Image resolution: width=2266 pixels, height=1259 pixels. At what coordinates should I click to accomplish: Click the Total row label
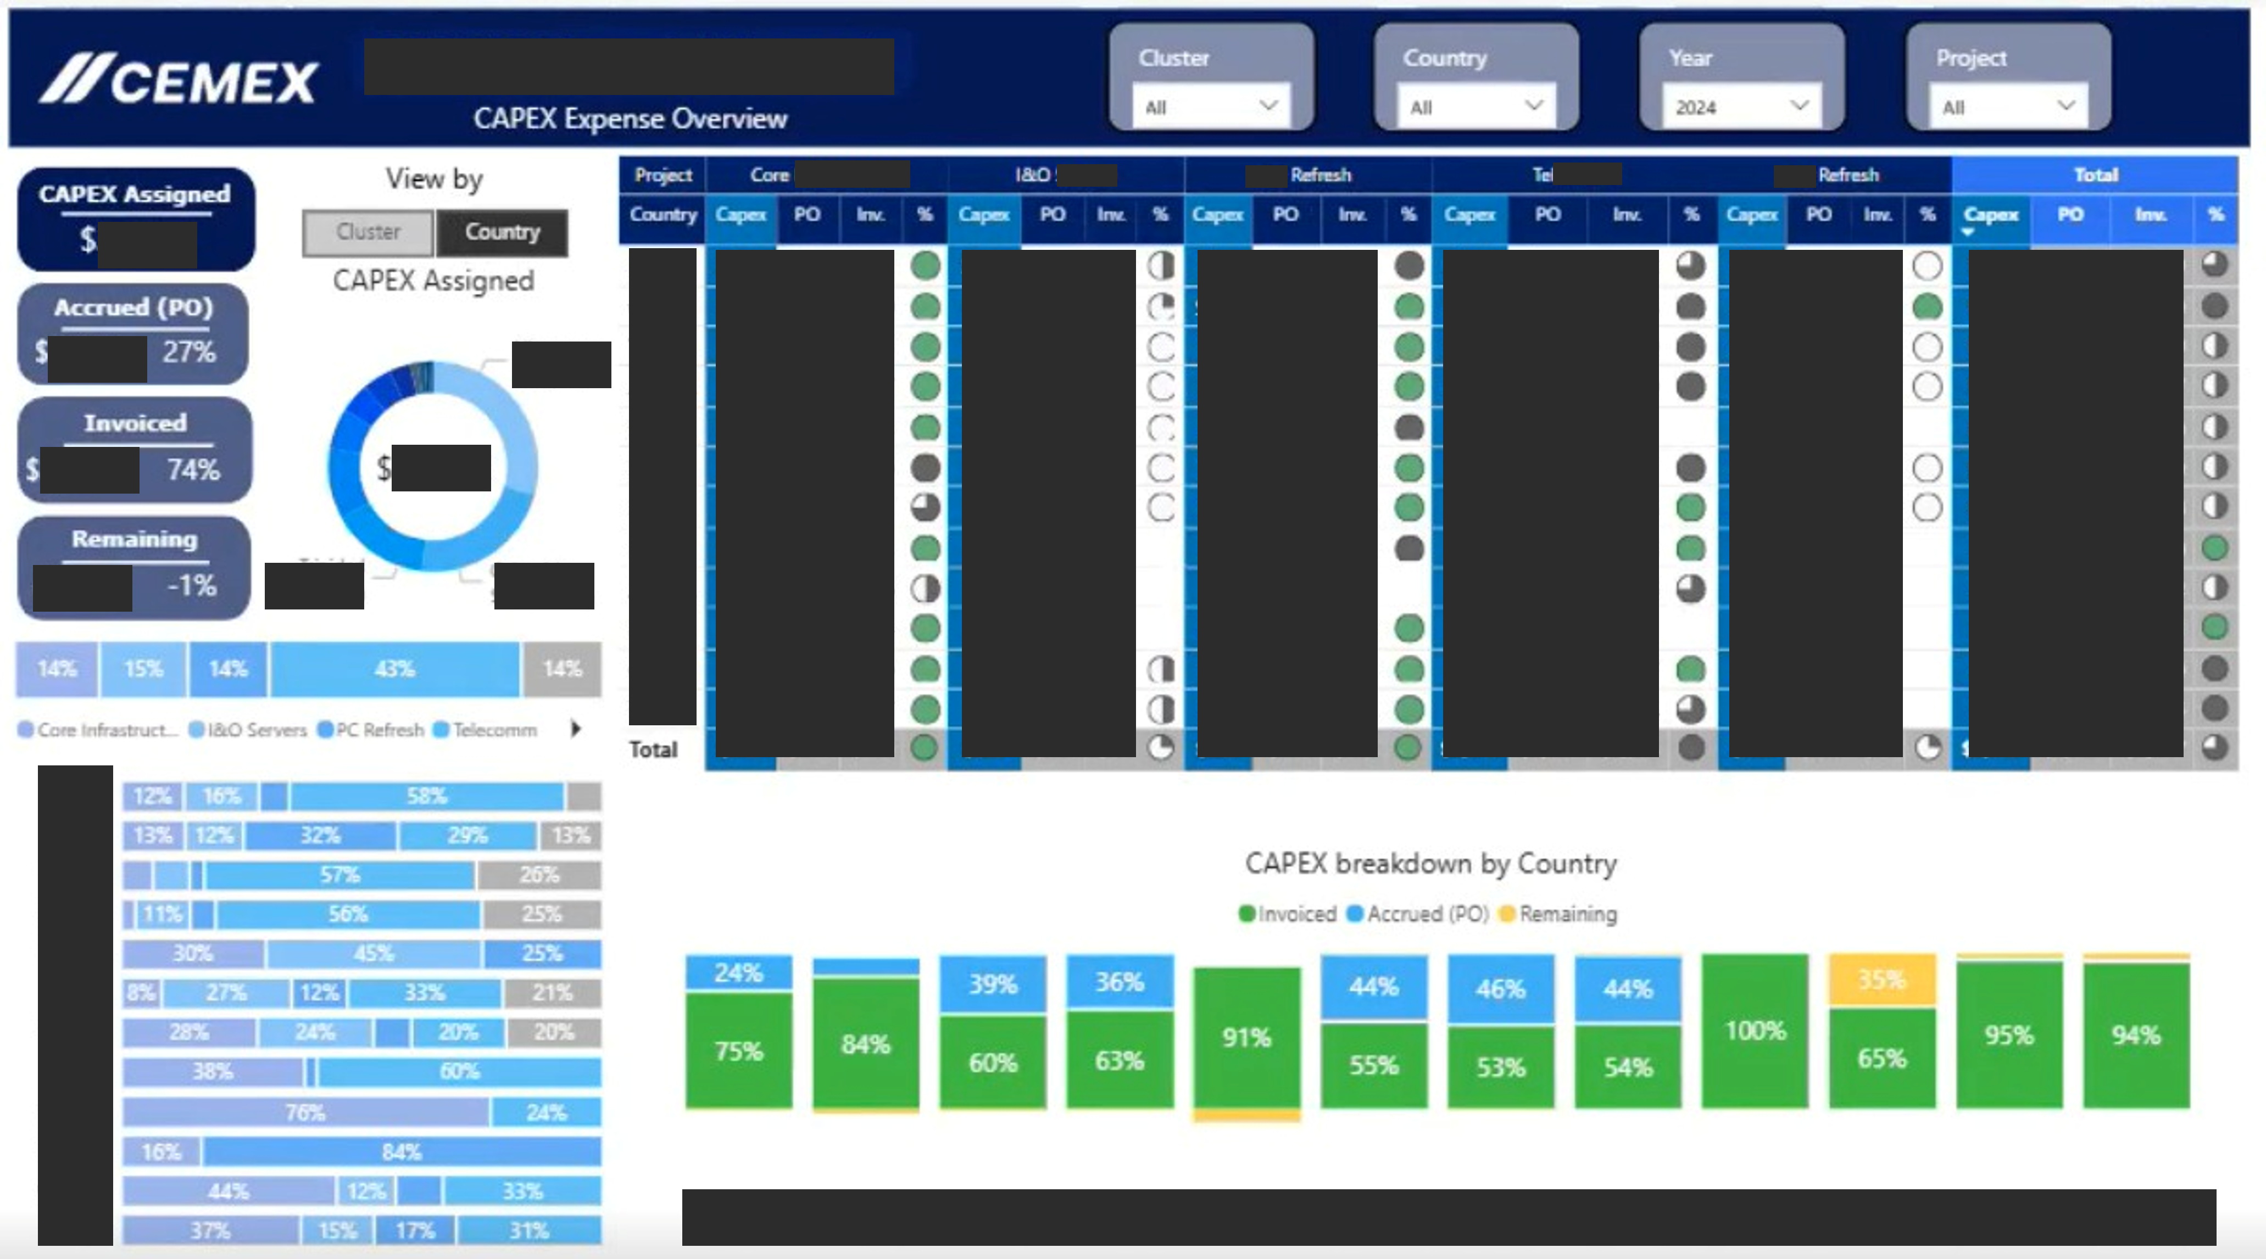pos(653,750)
